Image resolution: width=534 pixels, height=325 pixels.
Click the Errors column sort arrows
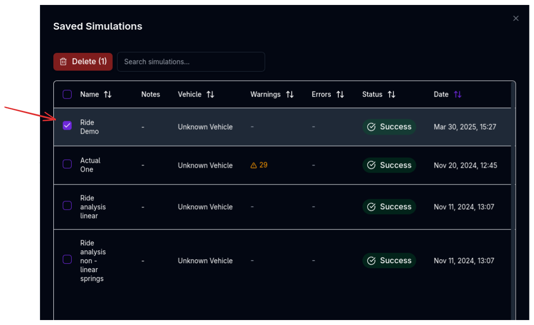340,94
